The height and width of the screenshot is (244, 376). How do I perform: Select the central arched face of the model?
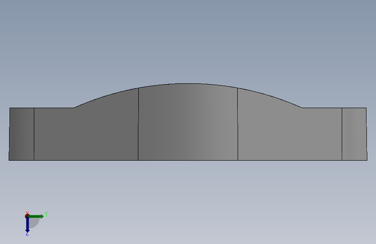click(188, 122)
